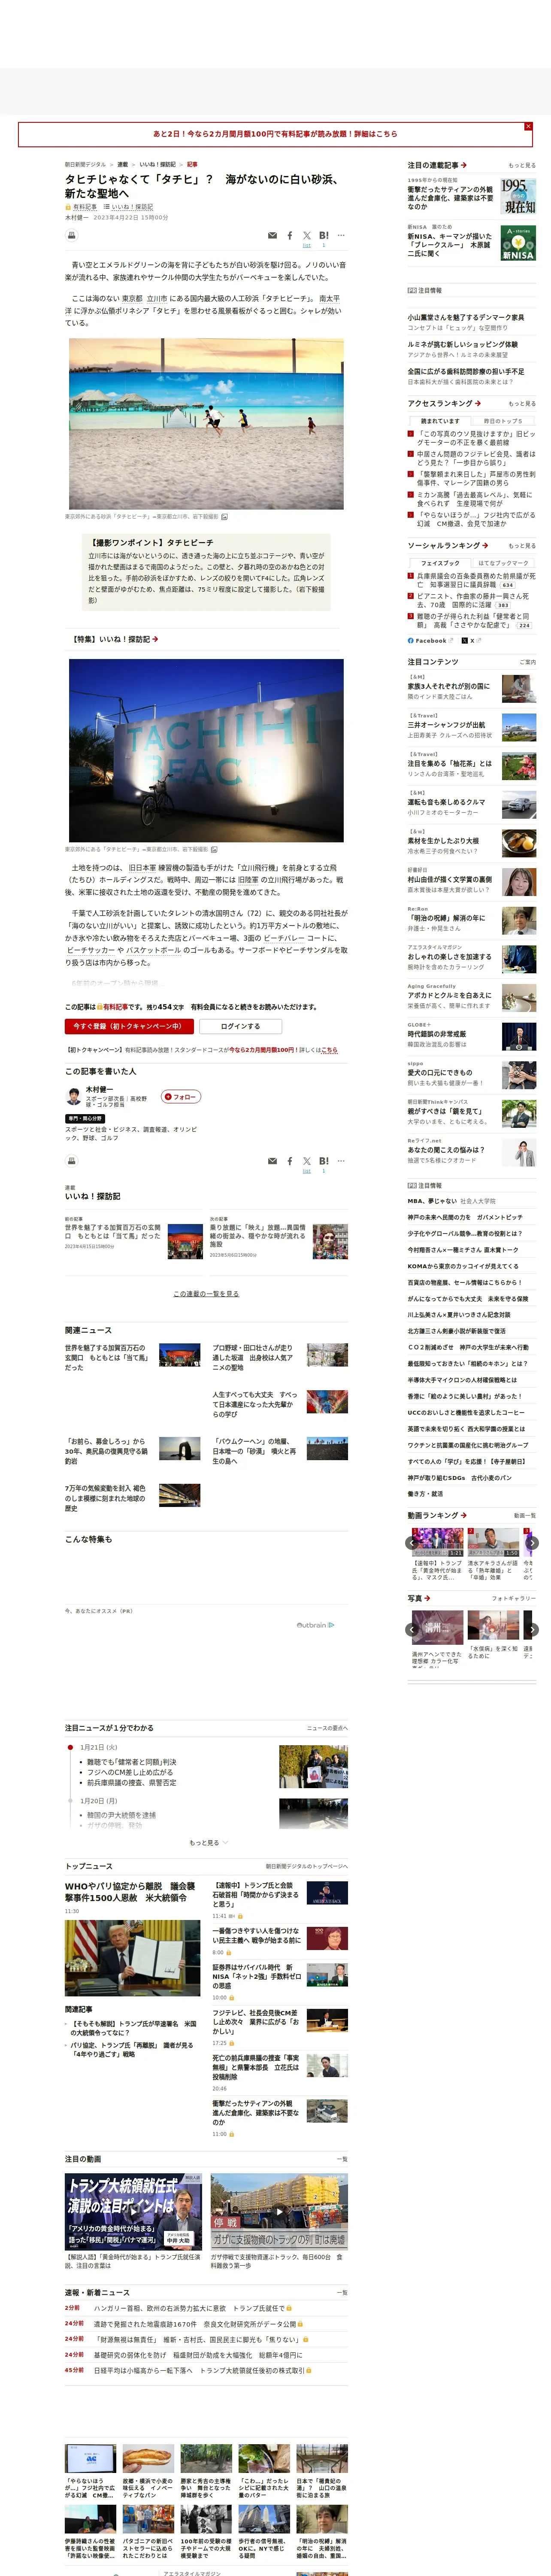
Task: Follow author with フォロー button
Action: [181, 1097]
